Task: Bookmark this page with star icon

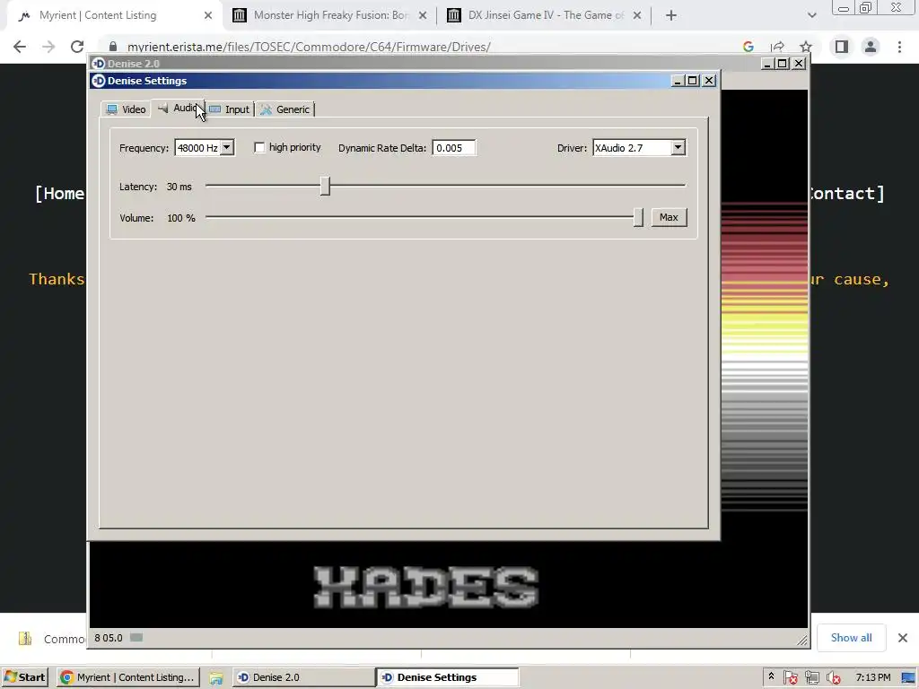Action: click(806, 47)
